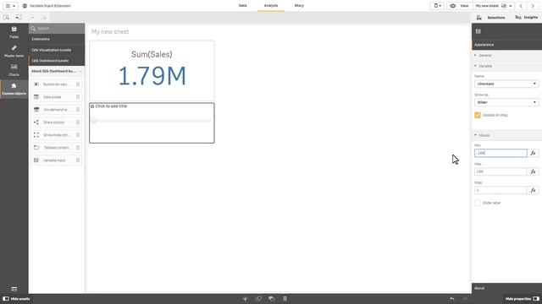Click the slider track in variable input object
Image resolution: width=542 pixels, height=304 pixels.
[x=152, y=121]
